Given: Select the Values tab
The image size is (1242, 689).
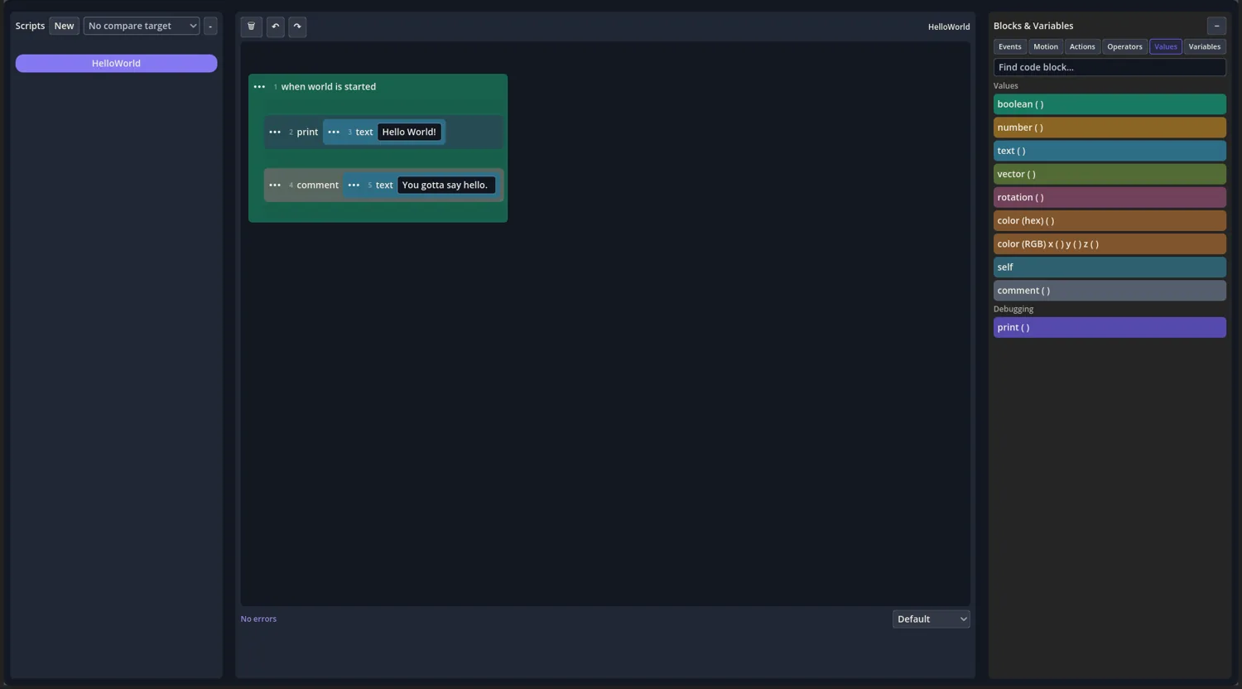Looking at the screenshot, I should pos(1166,47).
